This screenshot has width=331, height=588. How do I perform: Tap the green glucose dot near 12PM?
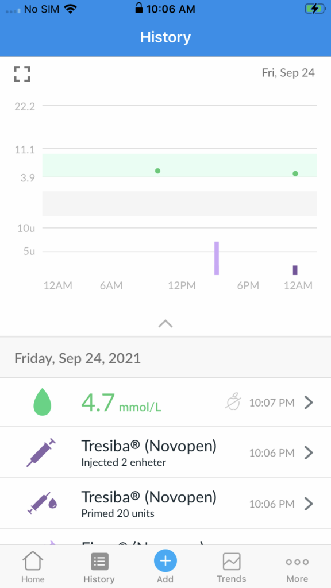point(157,171)
